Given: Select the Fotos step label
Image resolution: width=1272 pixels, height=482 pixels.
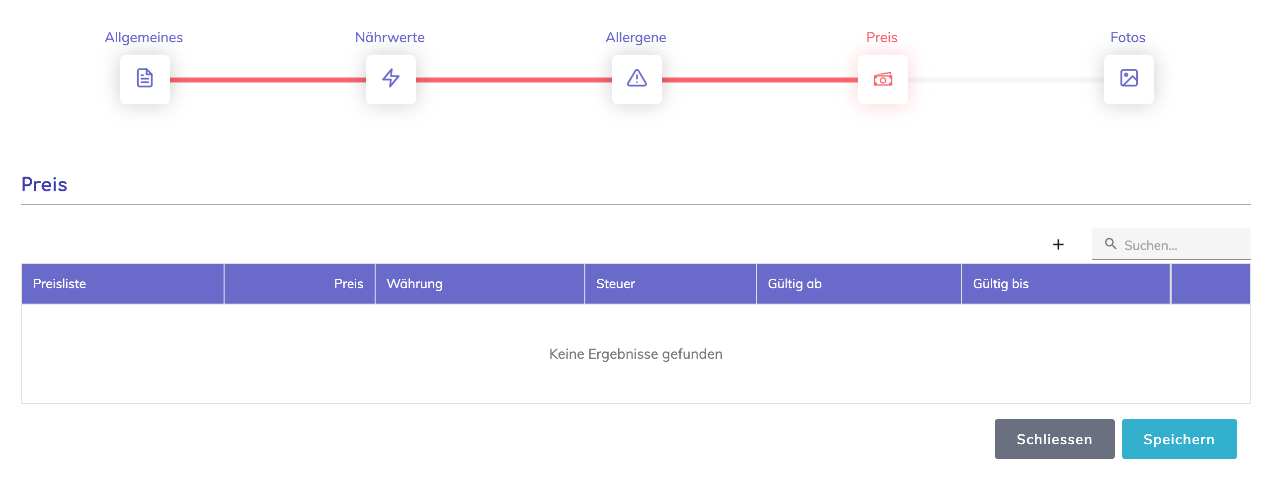Looking at the screenshot, I should tap(1128, 37).
